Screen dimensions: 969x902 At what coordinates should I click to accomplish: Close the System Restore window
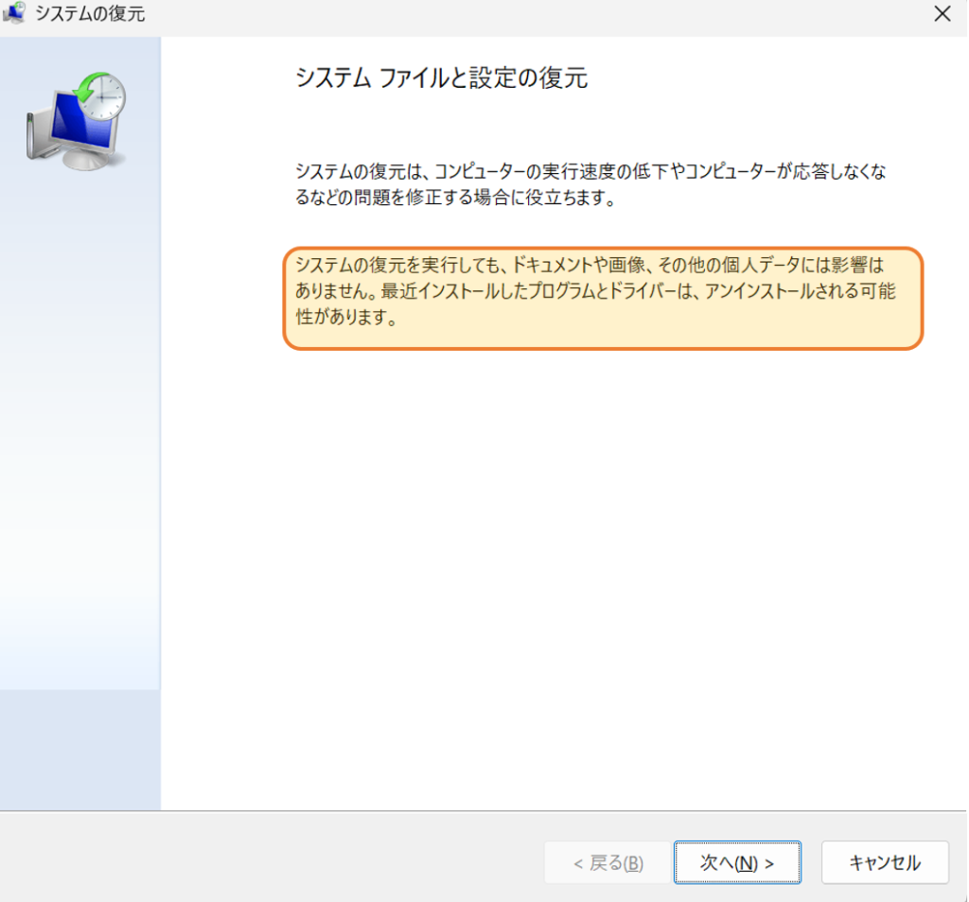point(941,14)
